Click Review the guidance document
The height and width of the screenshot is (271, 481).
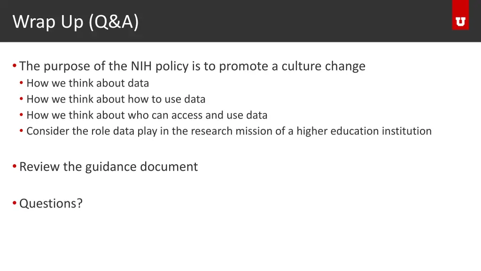point(109,167)
